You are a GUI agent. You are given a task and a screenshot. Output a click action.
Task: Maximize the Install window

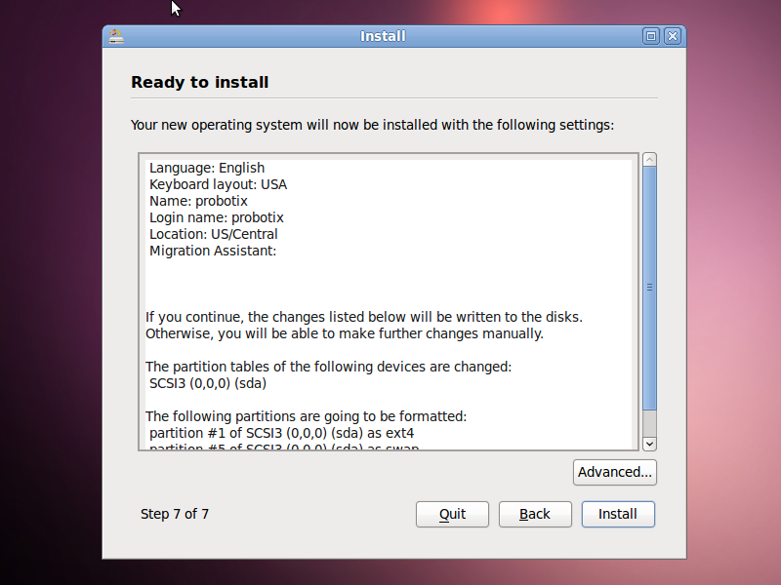[x=651, y=36]
